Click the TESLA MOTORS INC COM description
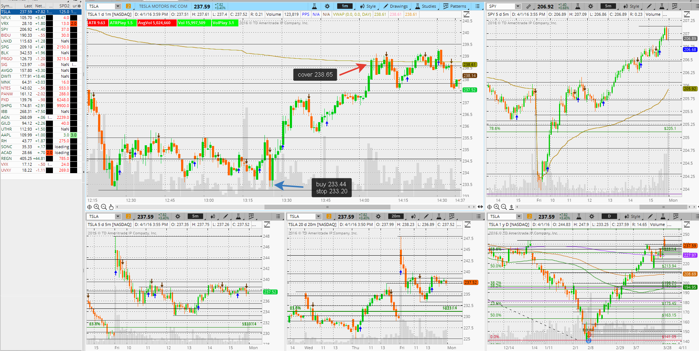 [163, 6]
